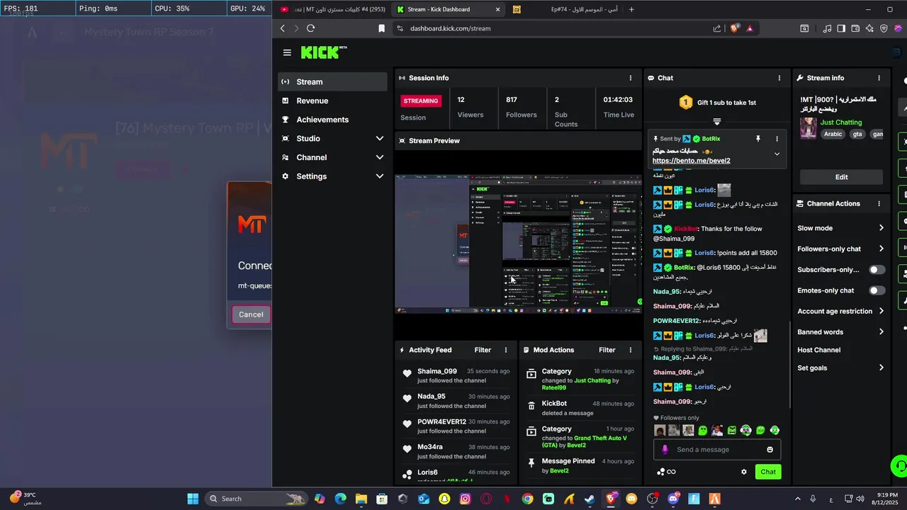Click Filter in the Activity Feed header
The width and height of the screenshot is (907, 510).
click(x=483, y=350)
